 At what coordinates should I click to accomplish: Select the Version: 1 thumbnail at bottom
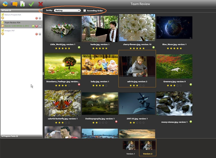coord(130,146)
